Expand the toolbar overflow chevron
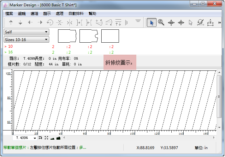Viewport: 225px width, 157px height. point(220,23)
